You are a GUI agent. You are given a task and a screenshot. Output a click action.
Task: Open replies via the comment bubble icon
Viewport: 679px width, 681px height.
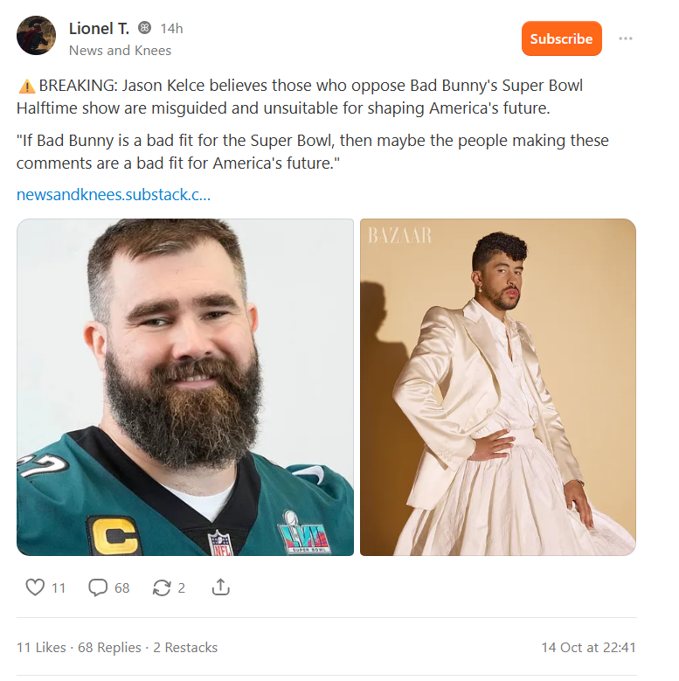[98, 587]
